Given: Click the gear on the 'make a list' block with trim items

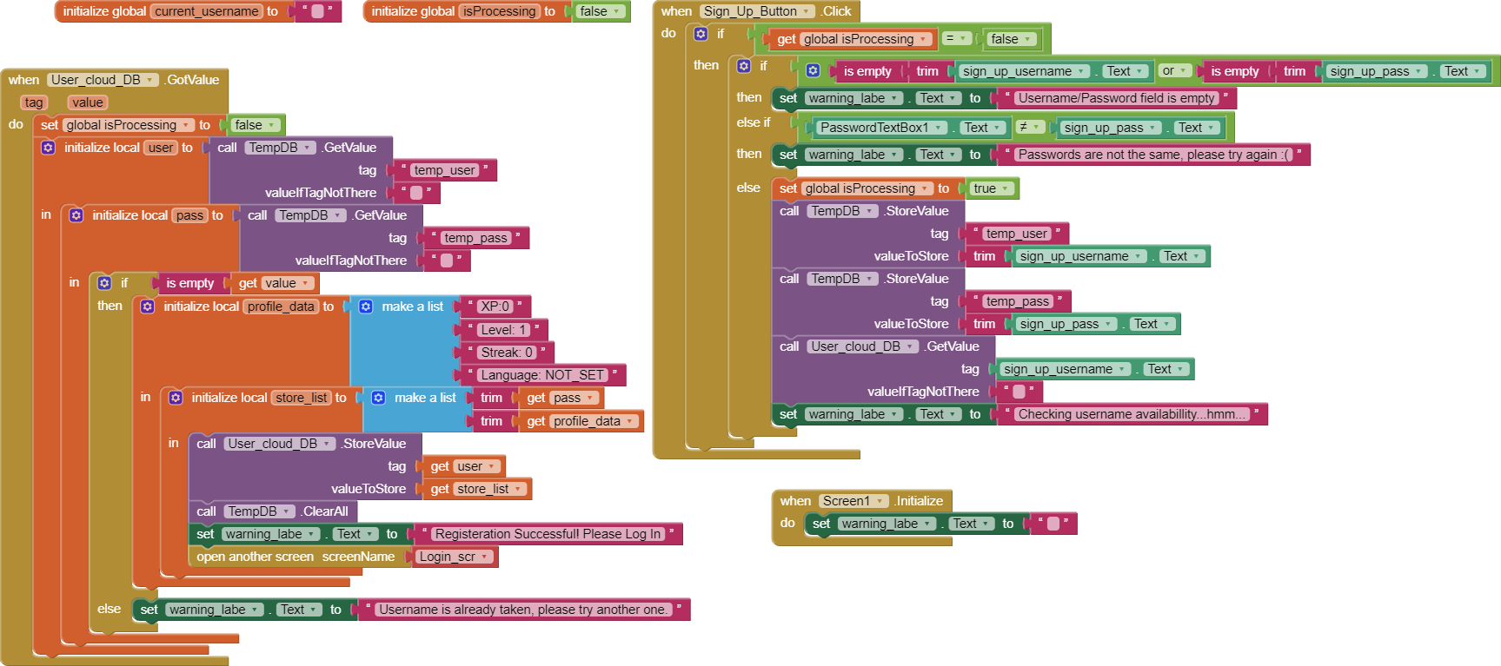Looking at the screenshot, I should (378, 398).
